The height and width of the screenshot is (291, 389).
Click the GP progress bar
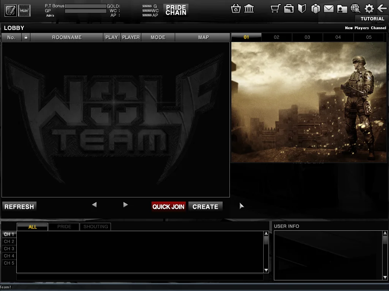click(85, 11)
